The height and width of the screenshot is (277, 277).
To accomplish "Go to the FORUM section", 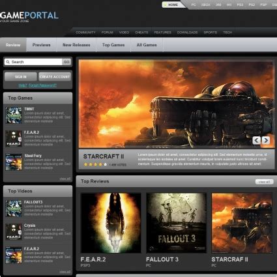I will (108, 33).
